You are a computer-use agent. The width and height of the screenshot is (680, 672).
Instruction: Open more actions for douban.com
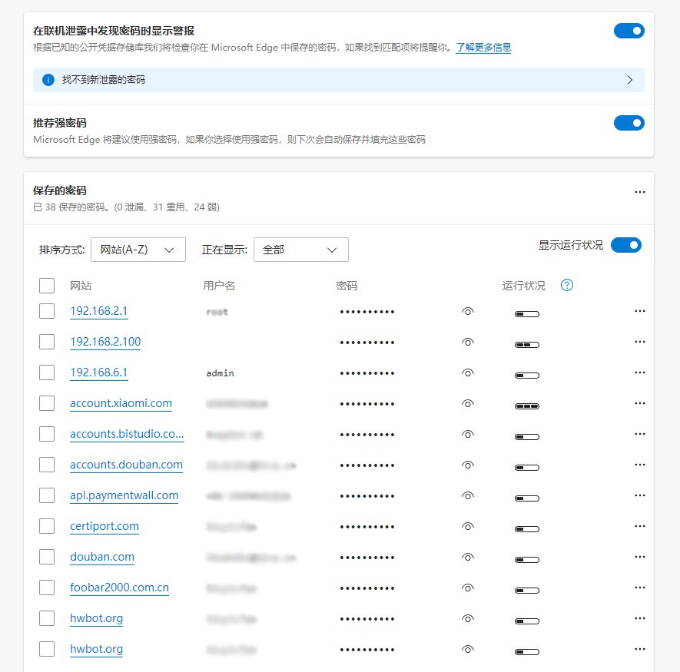point(640,557)
